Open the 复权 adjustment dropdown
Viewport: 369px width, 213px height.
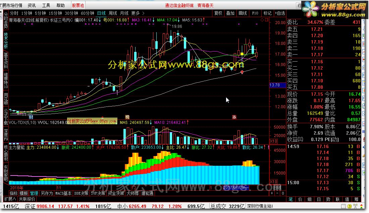218,13
